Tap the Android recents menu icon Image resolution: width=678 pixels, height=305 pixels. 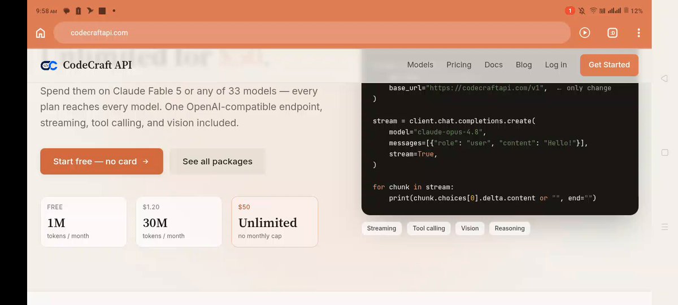click(664, 227)
